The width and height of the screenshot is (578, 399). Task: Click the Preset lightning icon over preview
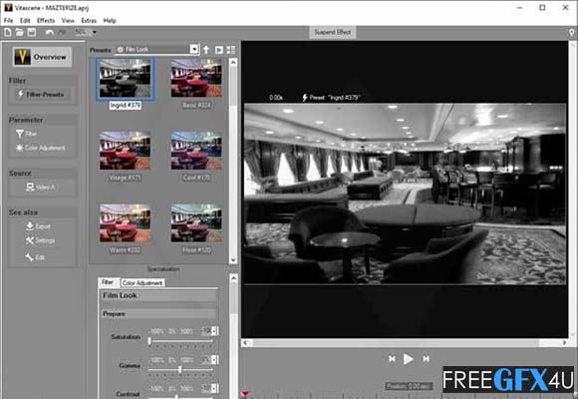coord(305,98)
